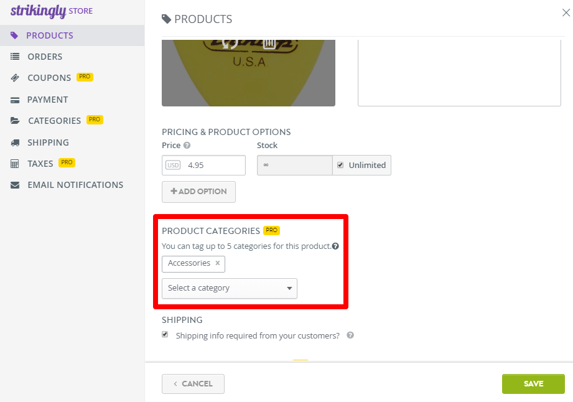
Task: Click the Shipping truck icon
Action: point(15,142)
